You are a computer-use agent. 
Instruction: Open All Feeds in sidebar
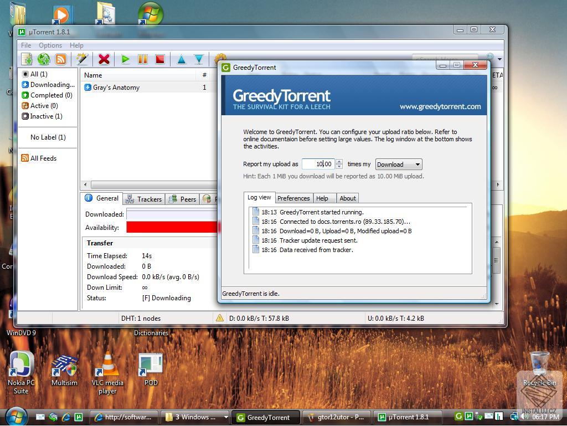(x=39, y=158)
